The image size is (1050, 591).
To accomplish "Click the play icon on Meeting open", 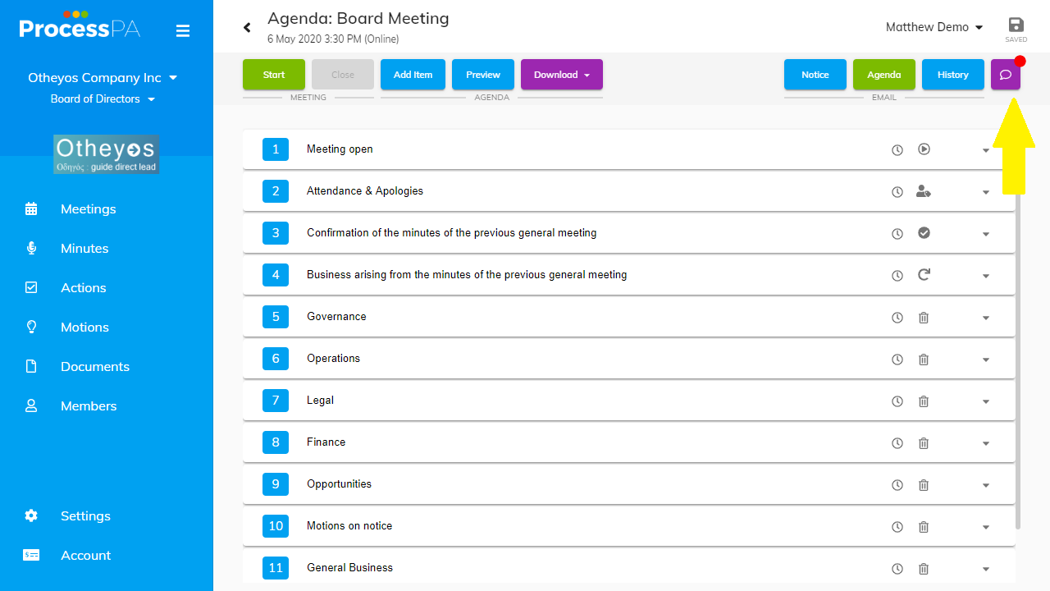I will [924, 149].
